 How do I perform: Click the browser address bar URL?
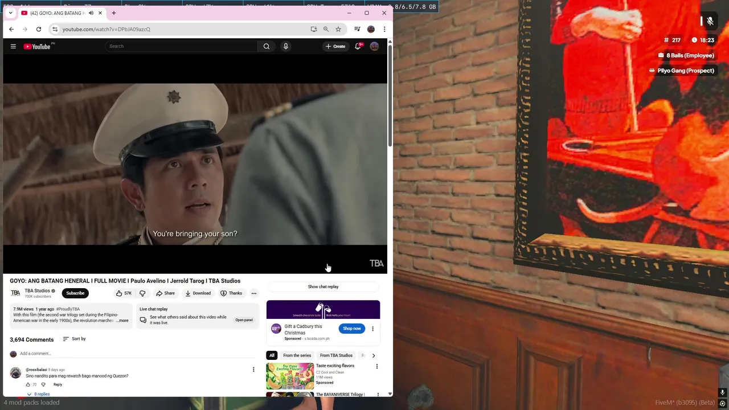pyautogui.click(x=107, y=29)
